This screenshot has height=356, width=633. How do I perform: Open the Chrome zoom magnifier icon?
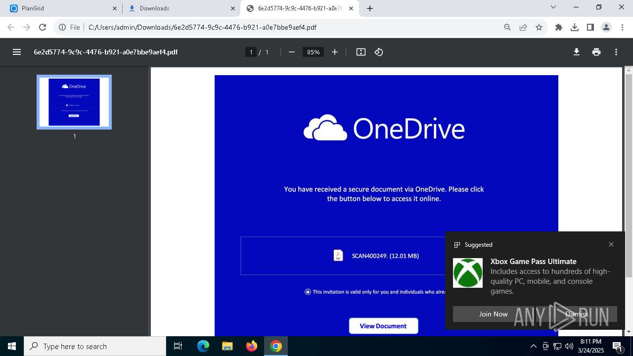[507, 27]
